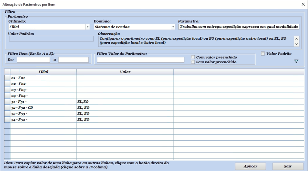
Task: Click the Sair button
Action: coord(288,166)
